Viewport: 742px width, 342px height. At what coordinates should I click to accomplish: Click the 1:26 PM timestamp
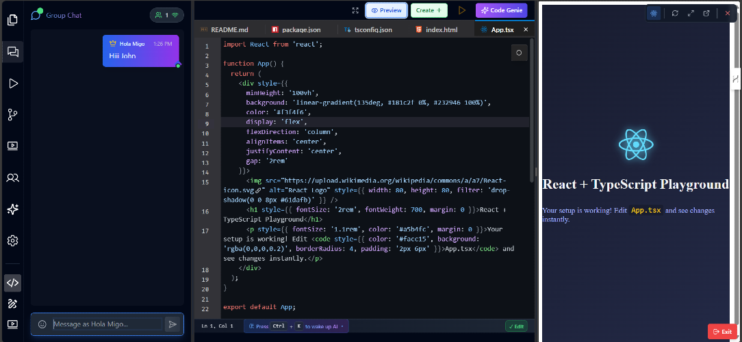(163, 44)
